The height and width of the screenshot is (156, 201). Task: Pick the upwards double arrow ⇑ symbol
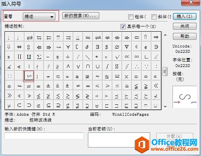click(146, 37)
